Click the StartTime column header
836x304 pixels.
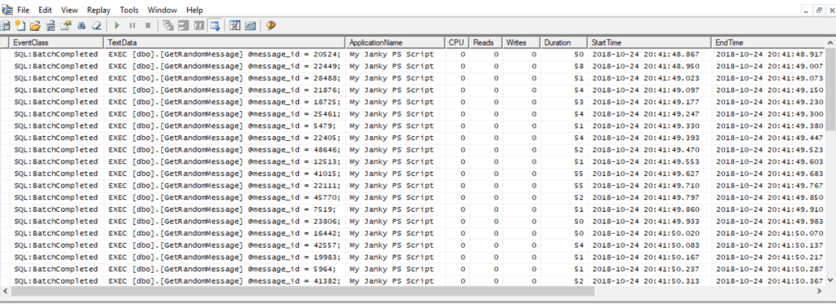pyautogui.click(x=649, y=42)
